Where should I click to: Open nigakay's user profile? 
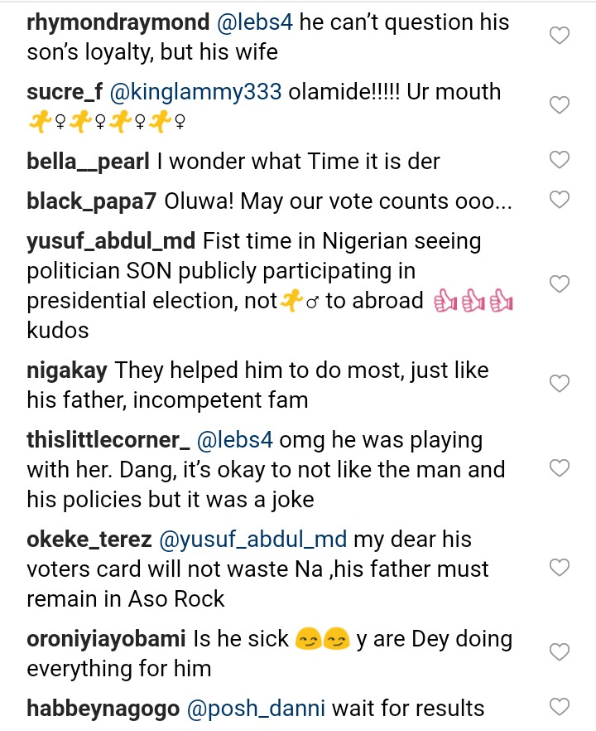tap(67, 370)
